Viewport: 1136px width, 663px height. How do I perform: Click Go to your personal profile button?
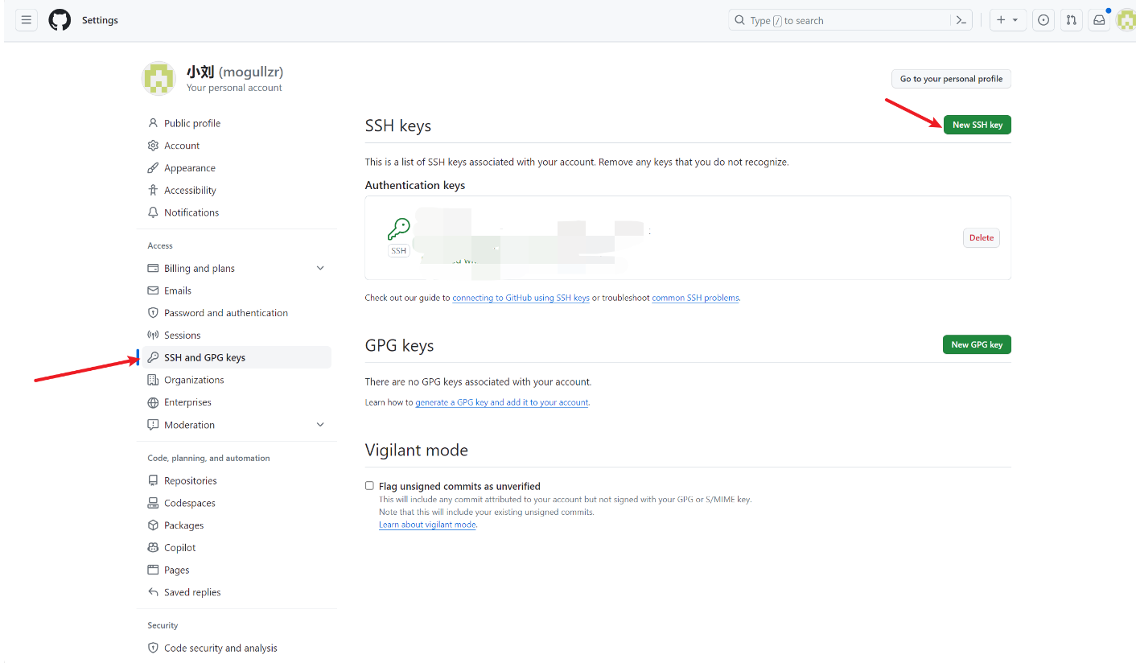coord(951,79)
